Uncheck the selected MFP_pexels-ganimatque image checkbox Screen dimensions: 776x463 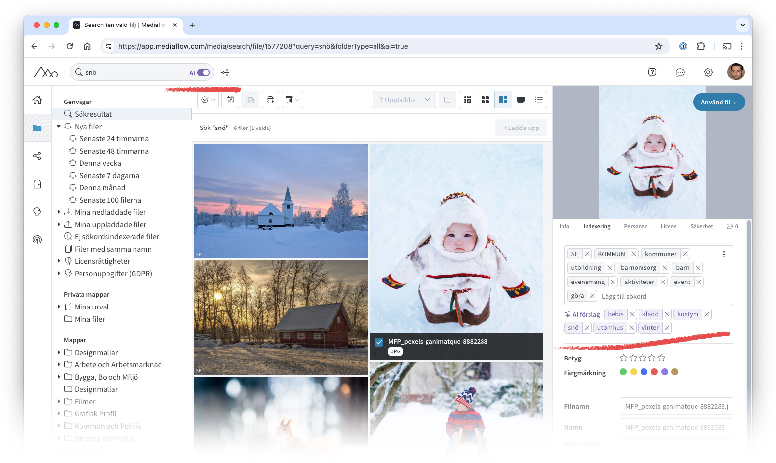379,342
